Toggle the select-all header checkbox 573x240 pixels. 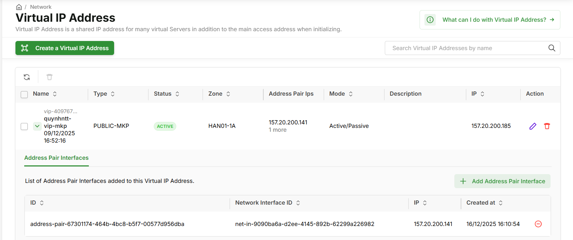pos(24,94)
